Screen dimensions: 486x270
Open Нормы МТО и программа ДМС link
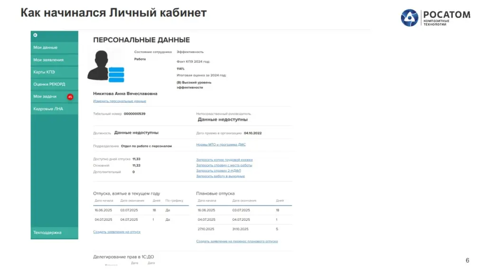[221, 144]
